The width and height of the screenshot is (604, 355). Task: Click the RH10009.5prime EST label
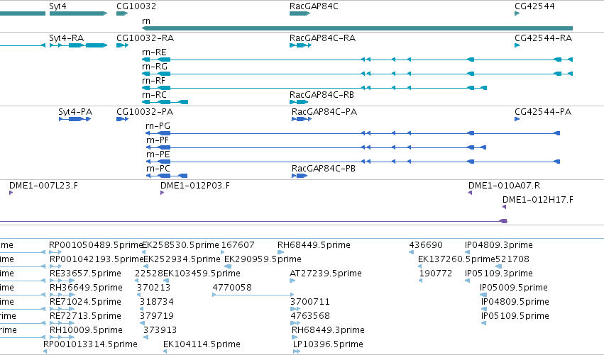[87, 331]
